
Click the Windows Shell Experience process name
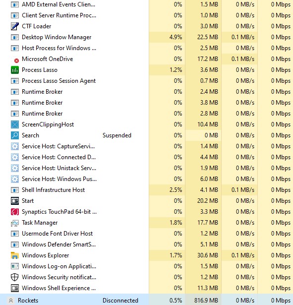59,288
